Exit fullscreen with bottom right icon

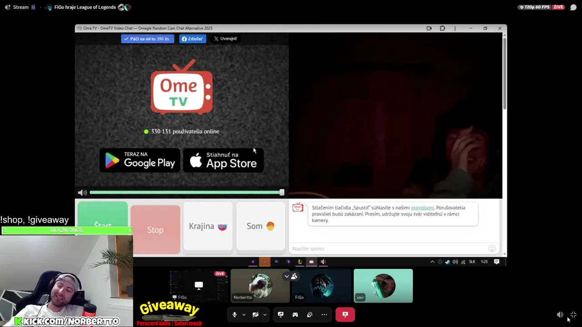pos(573,315)
